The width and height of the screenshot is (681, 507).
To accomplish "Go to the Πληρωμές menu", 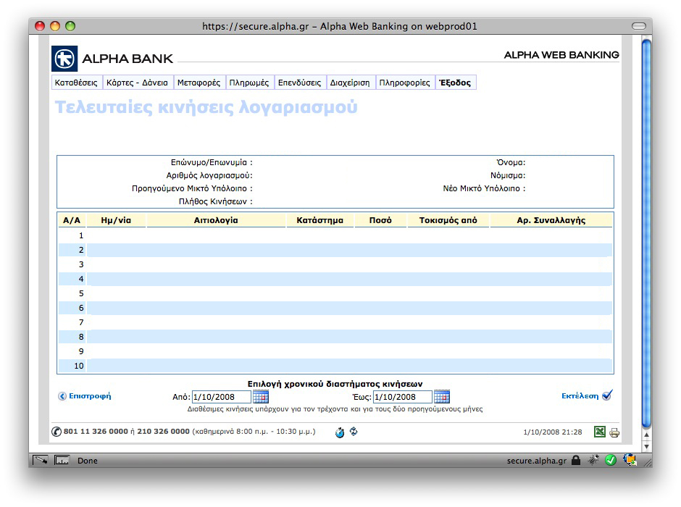I will [249, 83].
